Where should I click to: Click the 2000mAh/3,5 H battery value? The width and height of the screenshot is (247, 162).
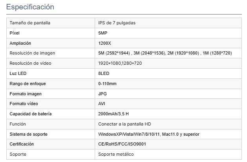tap(113, 114)
